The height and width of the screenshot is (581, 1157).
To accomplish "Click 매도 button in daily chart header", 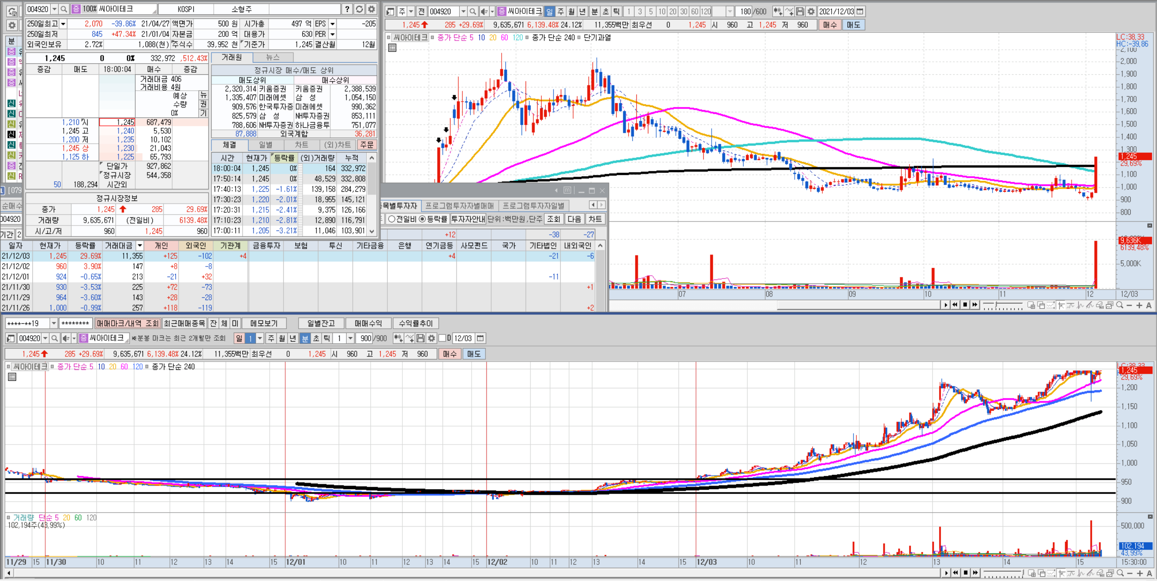I will pos(853,25).
